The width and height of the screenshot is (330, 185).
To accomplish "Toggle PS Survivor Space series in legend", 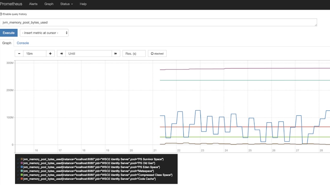I will coord(93,159).
